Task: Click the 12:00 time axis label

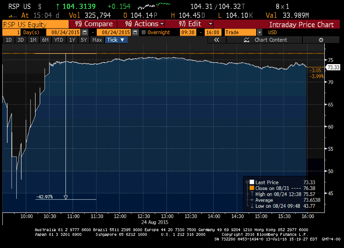Action: (120, 216)
